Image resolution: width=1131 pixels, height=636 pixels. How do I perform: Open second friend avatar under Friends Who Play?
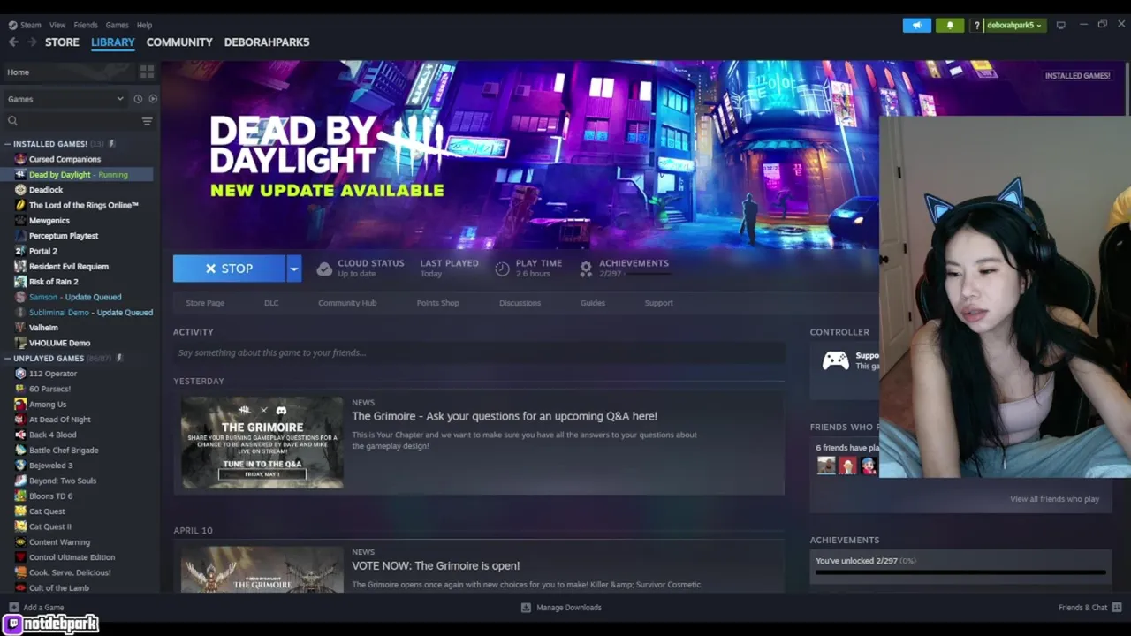848,466
